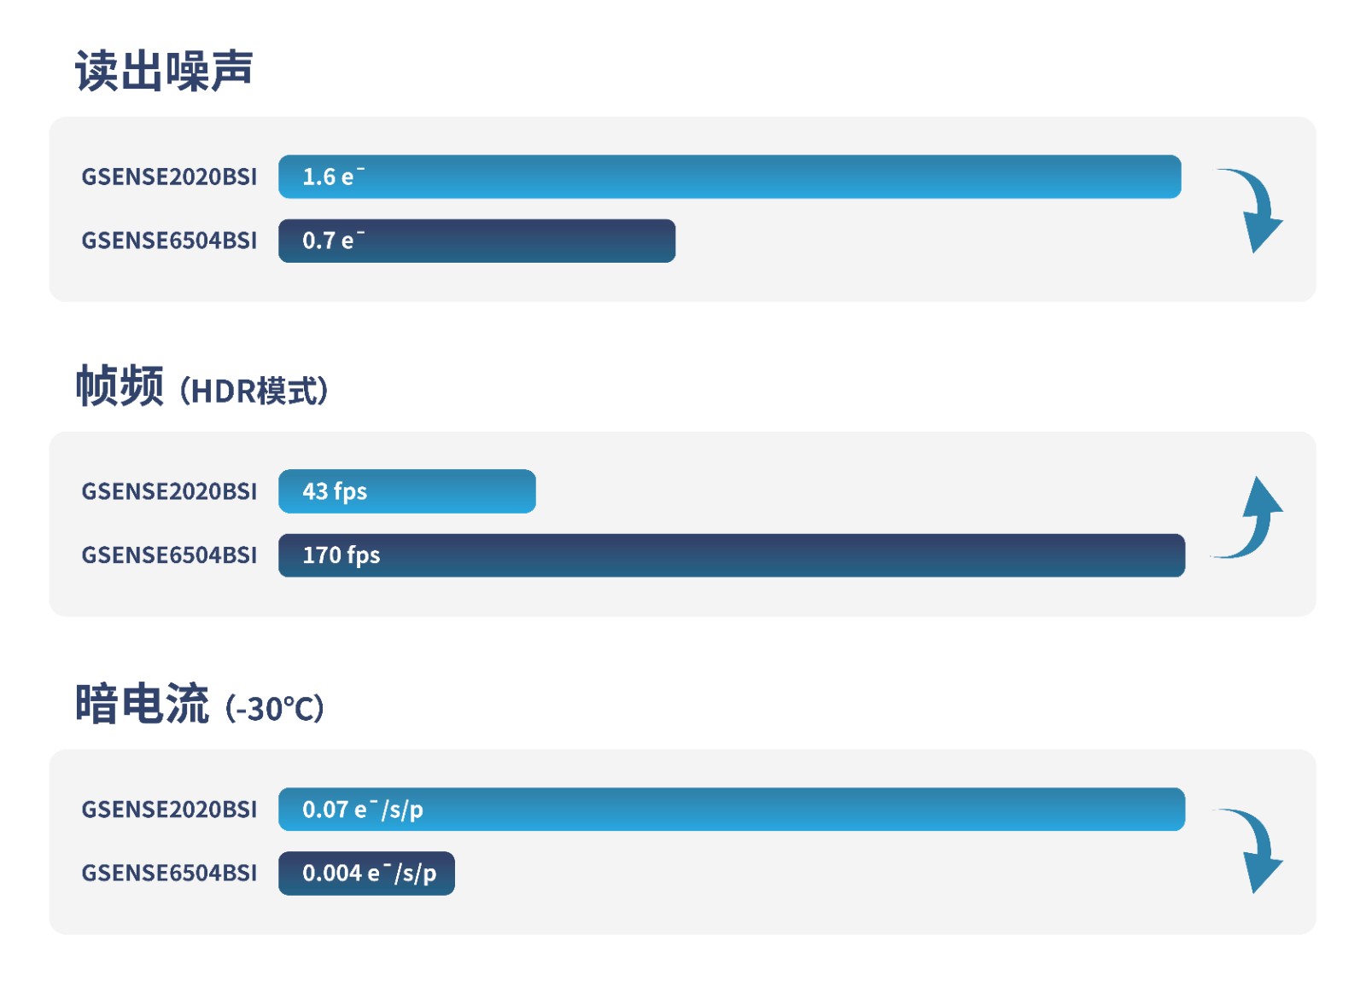Click GSENSE2020BSI label in frame rate panel
This screenshot has width=1366, height=981.
tap(169, 491)
